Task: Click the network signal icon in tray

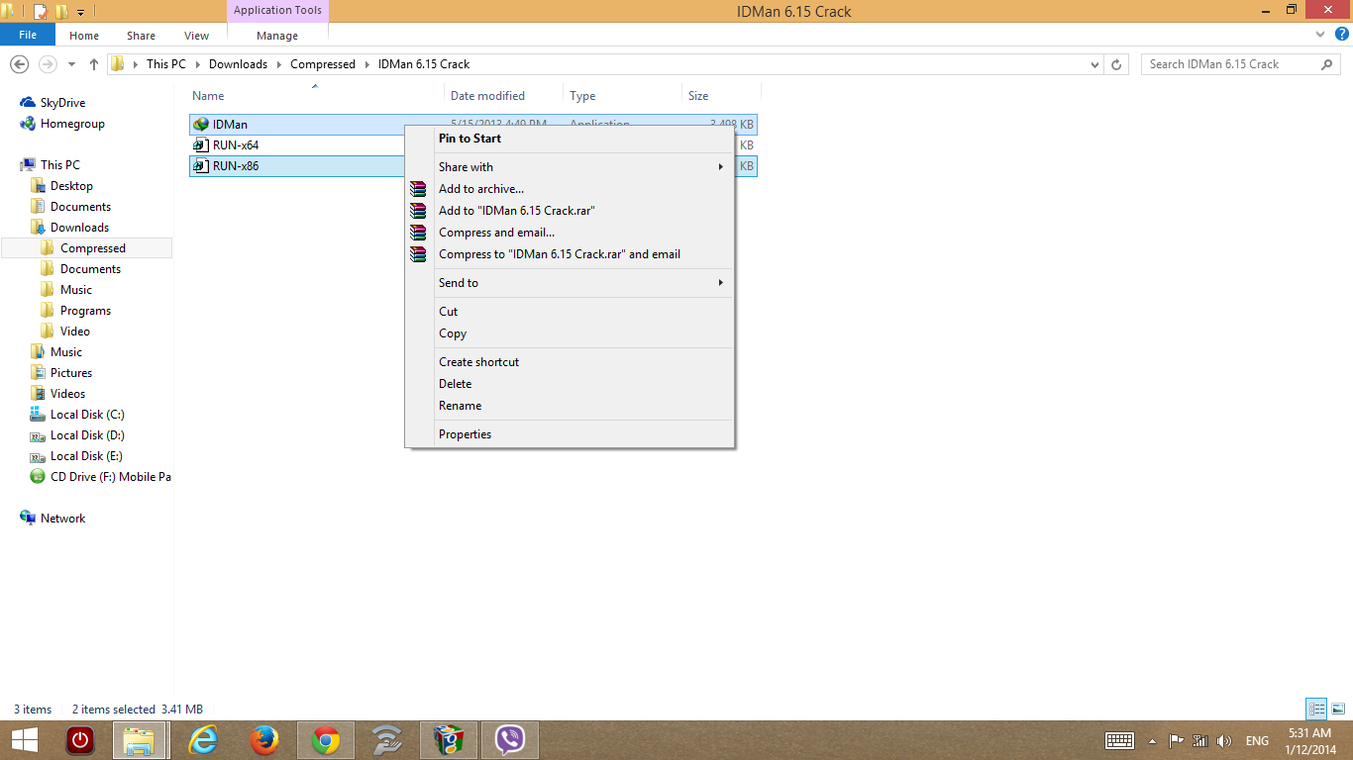Action: (x=1200, y=740)
